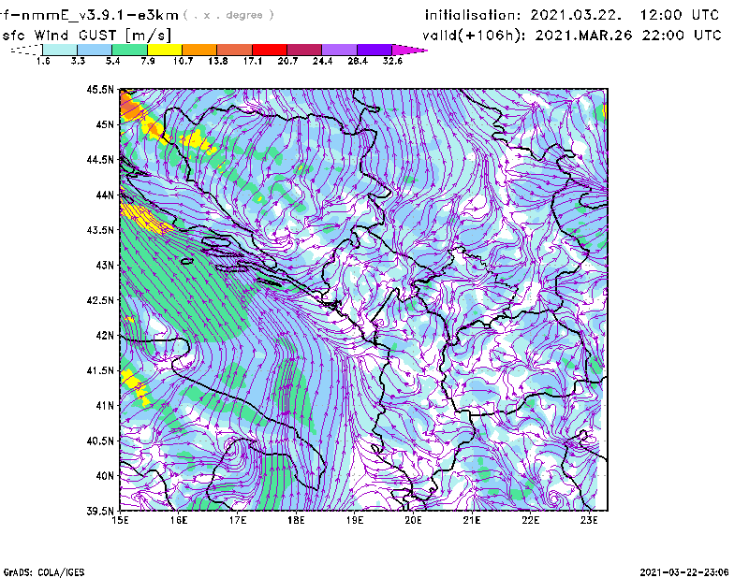The width and height of the screenshot is (749, 578).
Task: Click the '45N' latitude label
Action: tap(105, 124)
